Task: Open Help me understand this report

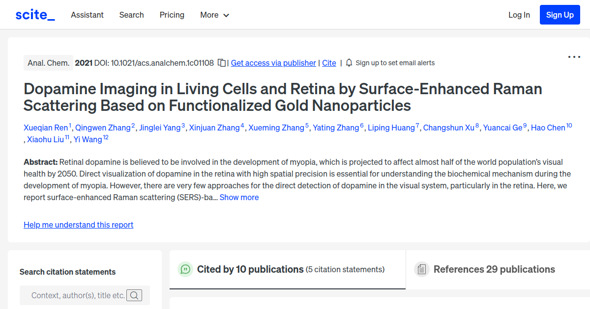Action: [x=78, y=225]
